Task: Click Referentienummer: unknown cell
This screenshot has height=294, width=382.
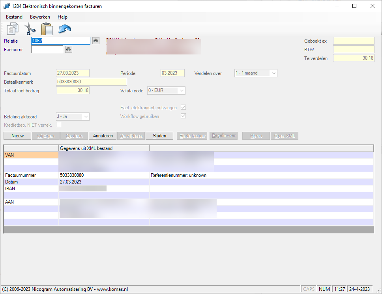Action: 261,175
